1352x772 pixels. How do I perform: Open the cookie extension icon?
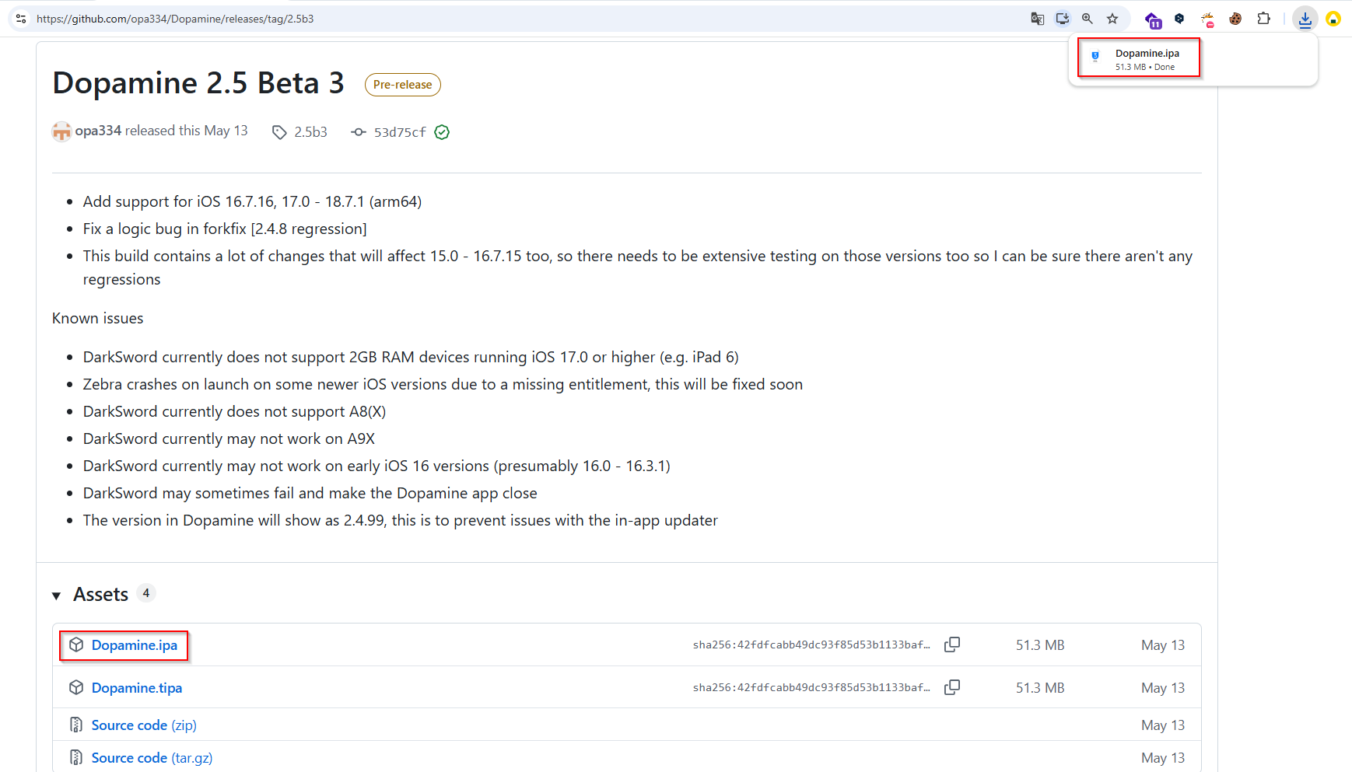click(1235, 19)
